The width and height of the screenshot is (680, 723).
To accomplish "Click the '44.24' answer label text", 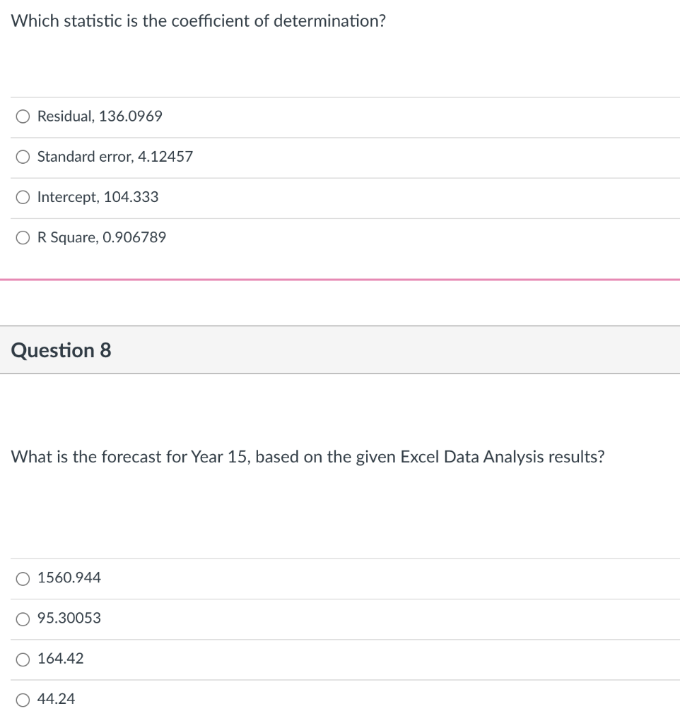I will [56, 699].
